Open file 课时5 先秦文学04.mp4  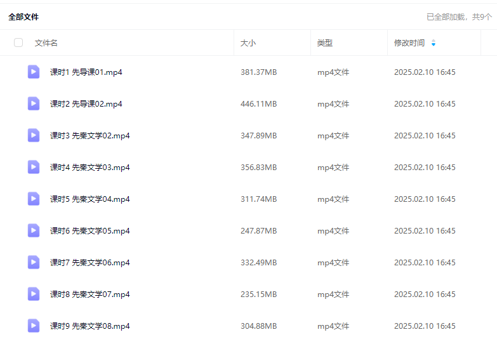click(x=89, y=199)
